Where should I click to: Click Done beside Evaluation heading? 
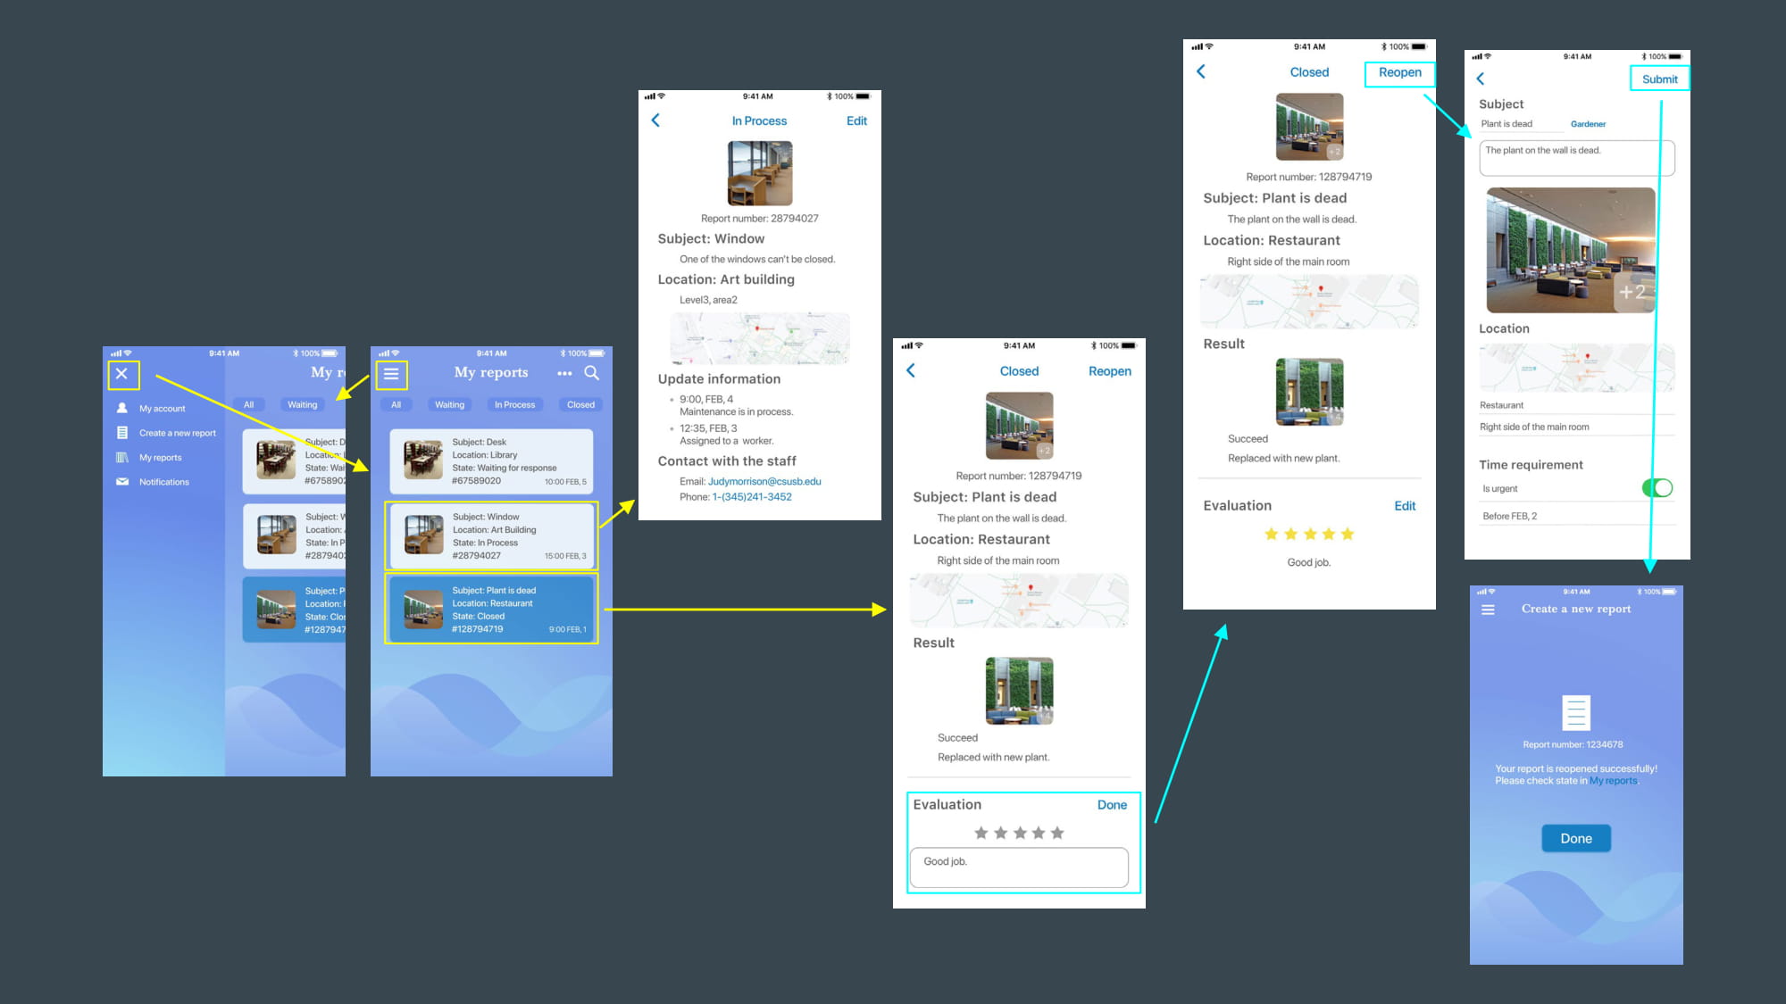pyautogui.click(x=1112, y=805)
